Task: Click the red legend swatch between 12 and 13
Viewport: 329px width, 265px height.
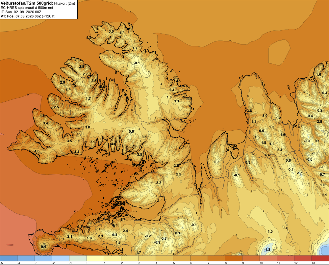Action: tap(303, 258)
